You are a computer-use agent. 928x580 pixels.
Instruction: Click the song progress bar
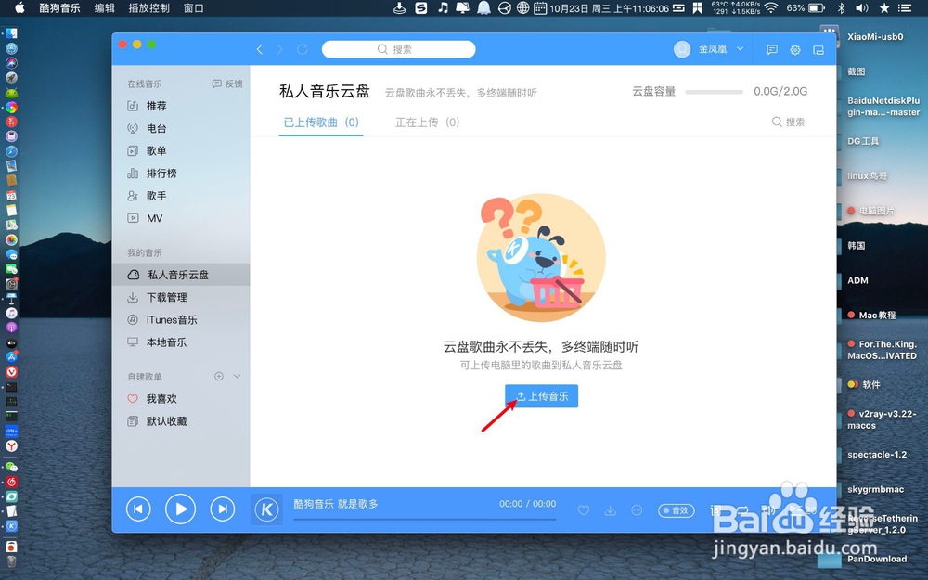coord(424,519)
